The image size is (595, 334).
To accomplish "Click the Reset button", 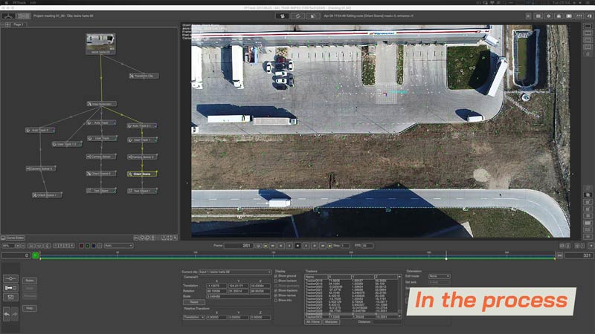I will tap(193, 302).
